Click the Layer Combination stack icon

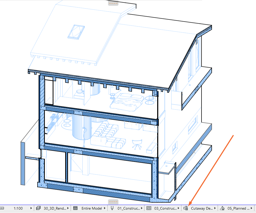point(38,208)
